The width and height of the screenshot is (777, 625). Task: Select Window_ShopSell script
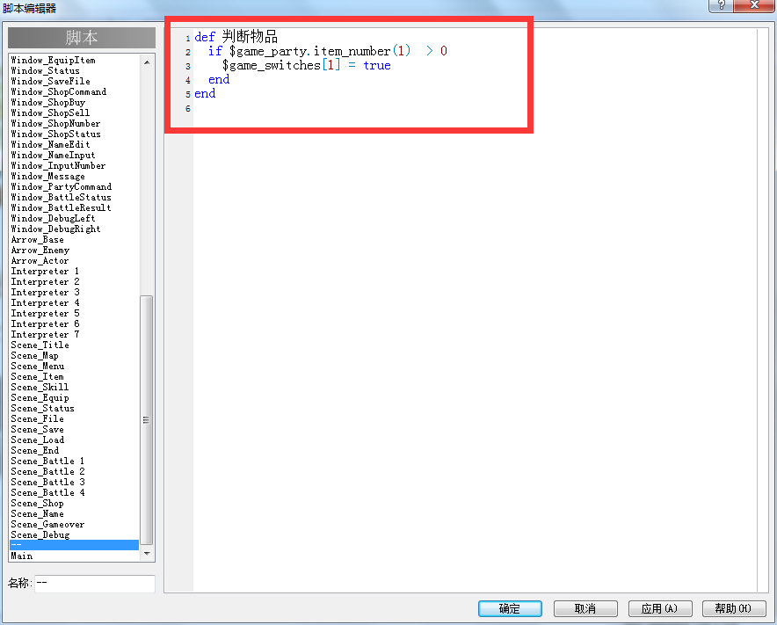(x=51, y=113)
